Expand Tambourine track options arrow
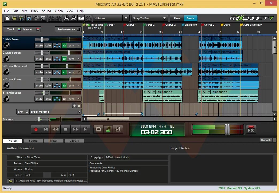The image size is (279, 193). pyautogui.click(x=79, y=99)
